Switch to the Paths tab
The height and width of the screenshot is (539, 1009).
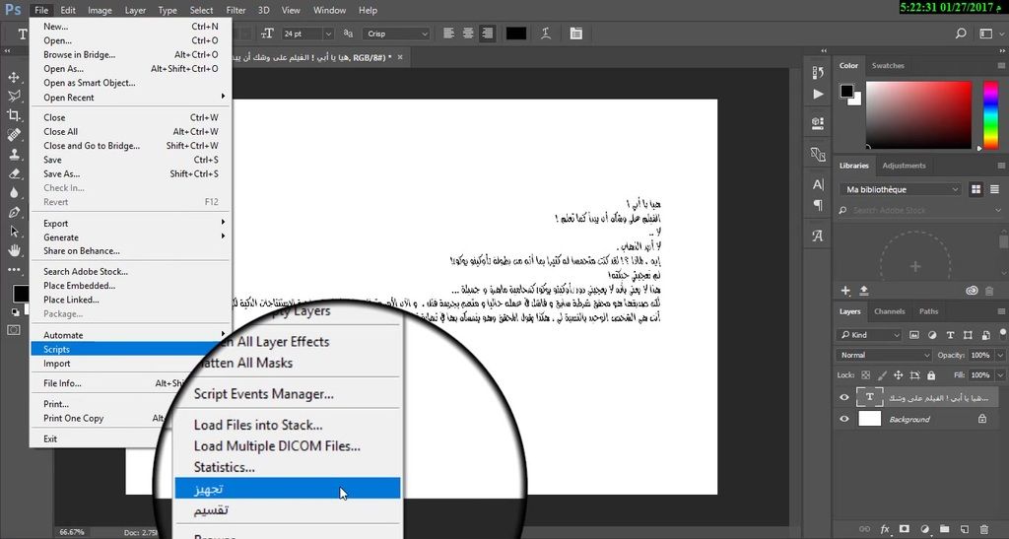pyautogui.click(x=928, y=311)
